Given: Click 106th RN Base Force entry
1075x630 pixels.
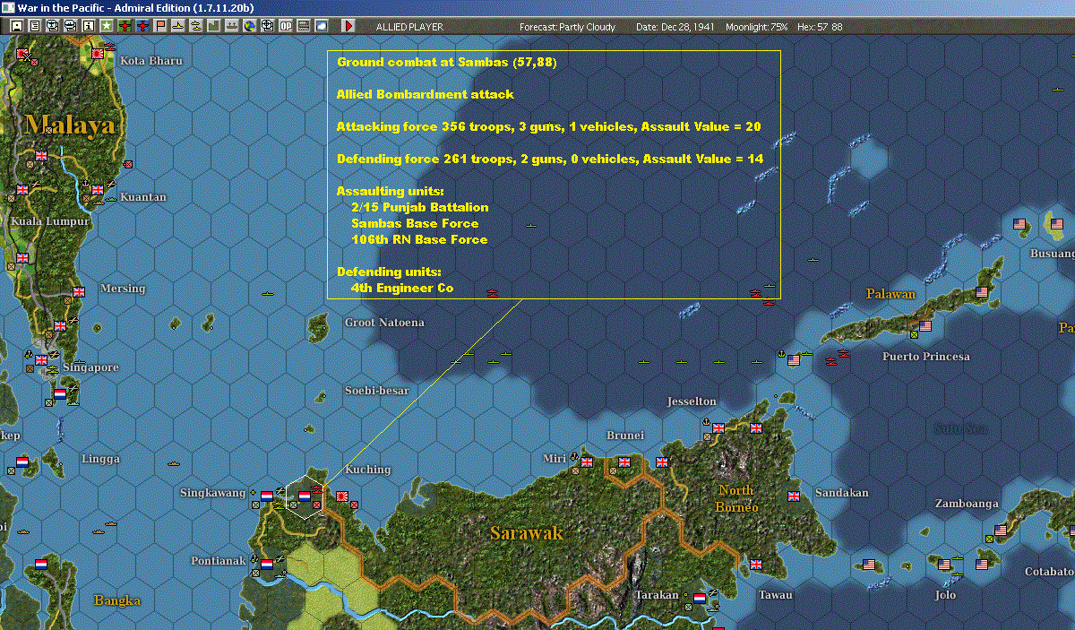Looking at the screenshot, I should (420, 239).
